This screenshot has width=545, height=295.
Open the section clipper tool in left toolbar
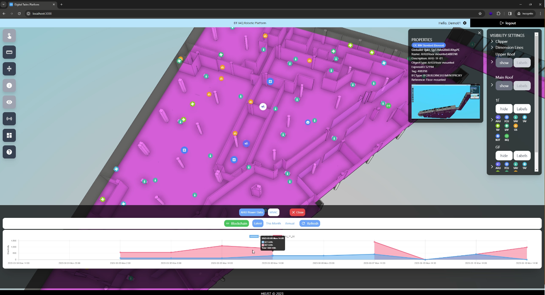point(9,69)
